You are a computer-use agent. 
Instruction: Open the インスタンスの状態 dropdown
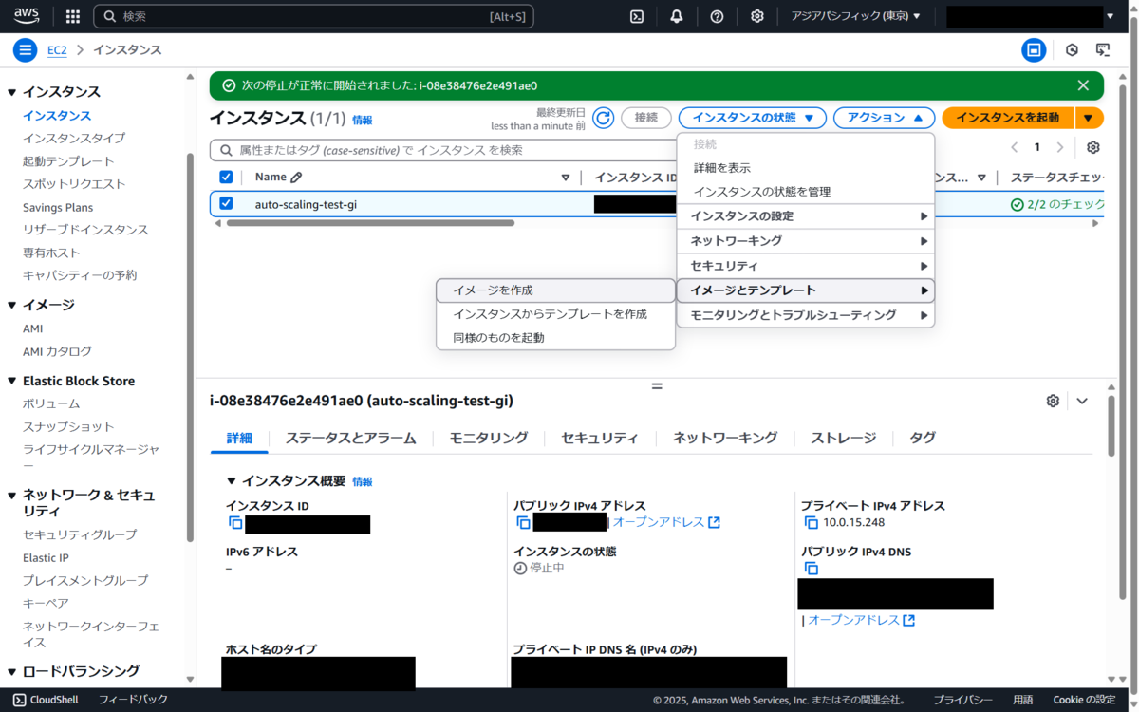click(x=753, y=118)
